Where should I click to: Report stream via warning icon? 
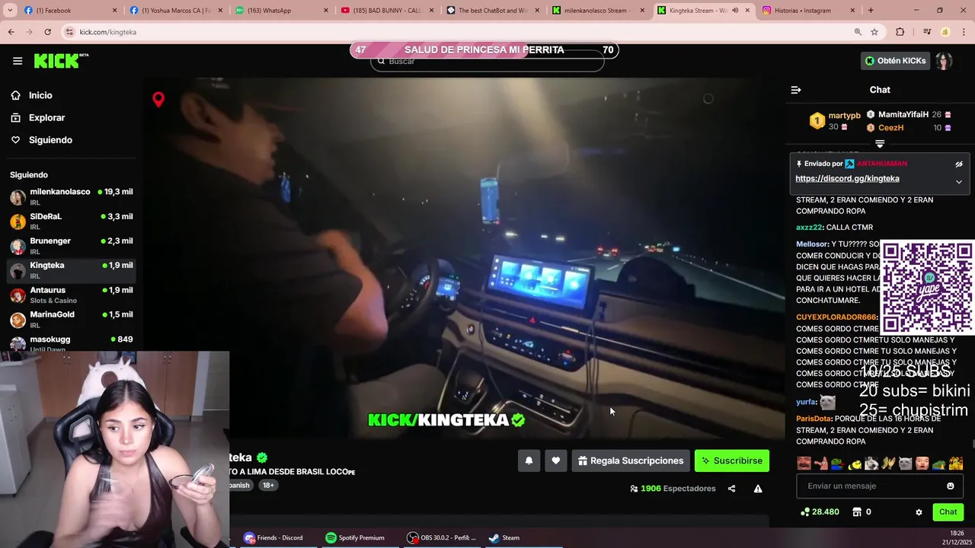tap(758, 489)
